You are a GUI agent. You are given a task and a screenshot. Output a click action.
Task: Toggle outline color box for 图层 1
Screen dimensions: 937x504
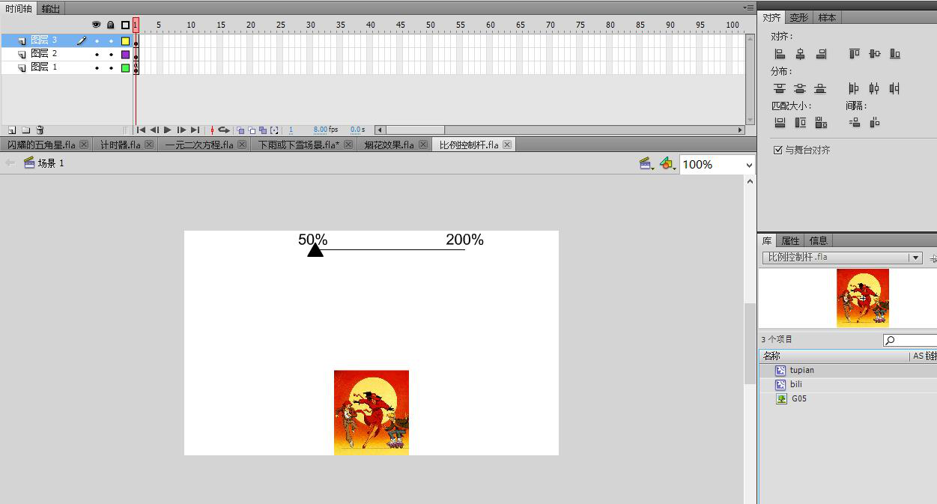click(x=125, y=68)
